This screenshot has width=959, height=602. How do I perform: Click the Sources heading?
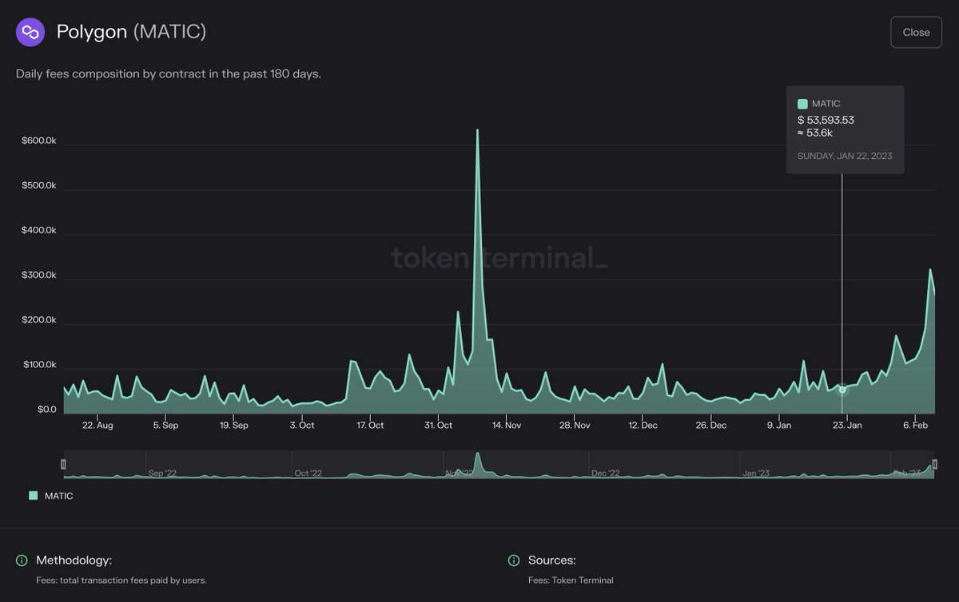click(x=552, y=560)
